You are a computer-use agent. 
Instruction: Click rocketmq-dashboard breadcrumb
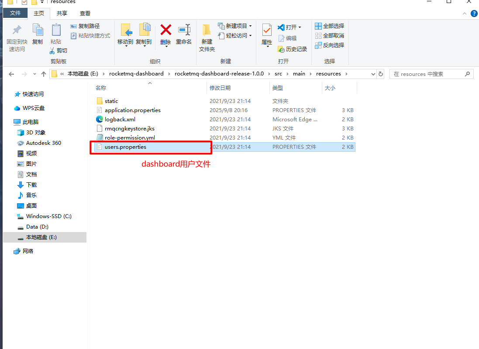(x=136, y=74)
